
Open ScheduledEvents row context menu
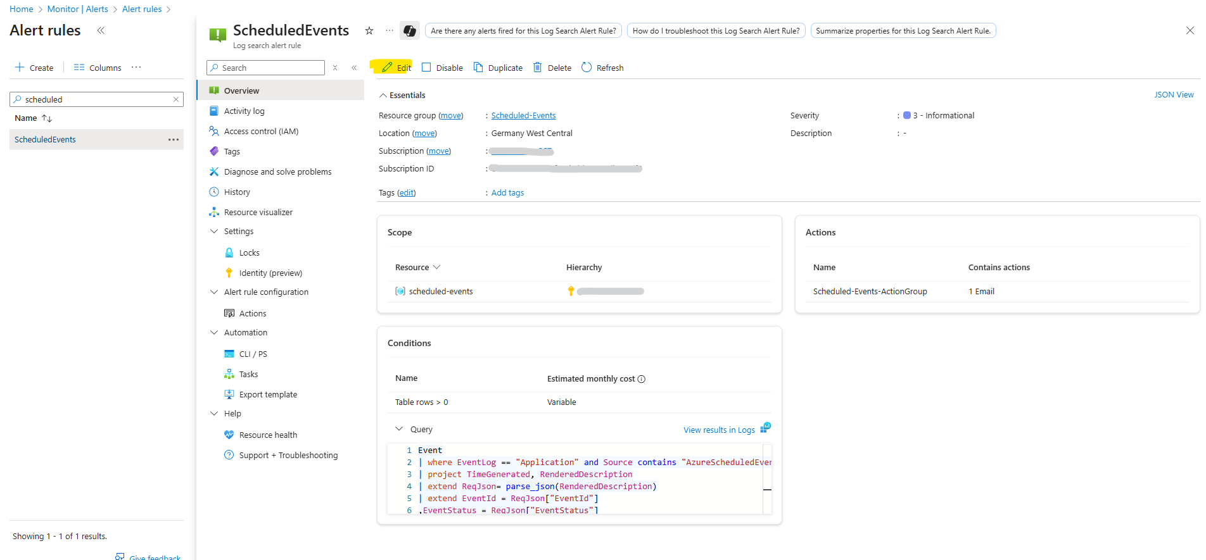tap(174, 140)
